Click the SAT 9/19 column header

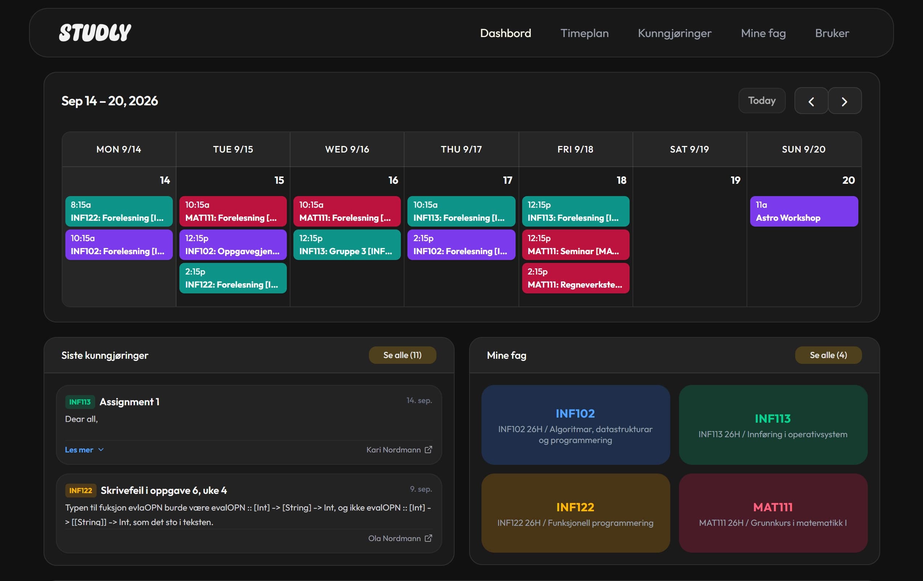coord(689,149)
